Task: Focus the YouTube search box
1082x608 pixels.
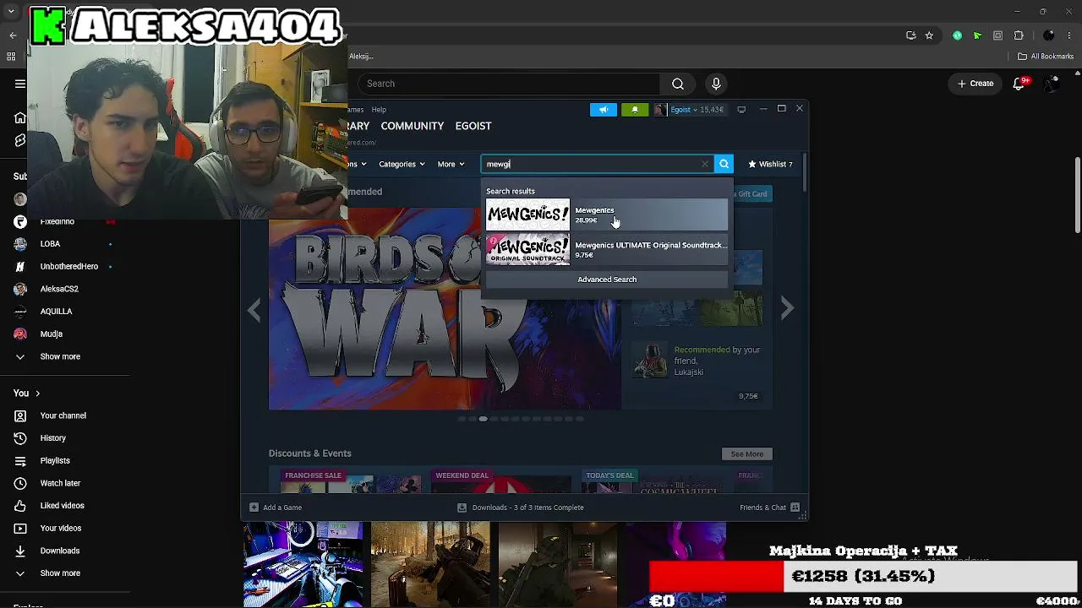Action: 508,84
